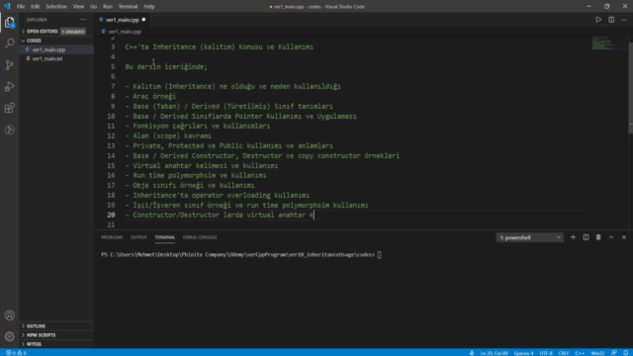This screenshot has height=356, width=633.
Task: Click the editor minimap preview
Action: click(x=609, y=44)
